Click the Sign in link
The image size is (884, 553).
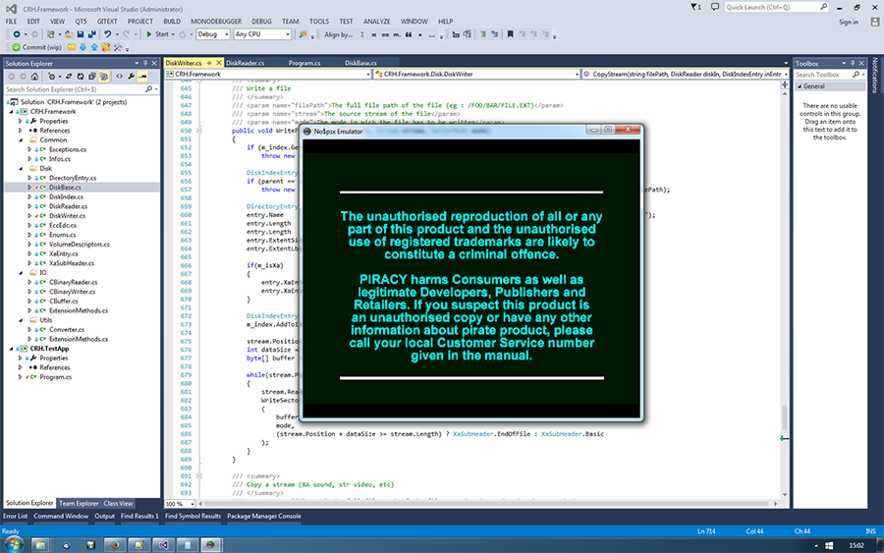849,22
